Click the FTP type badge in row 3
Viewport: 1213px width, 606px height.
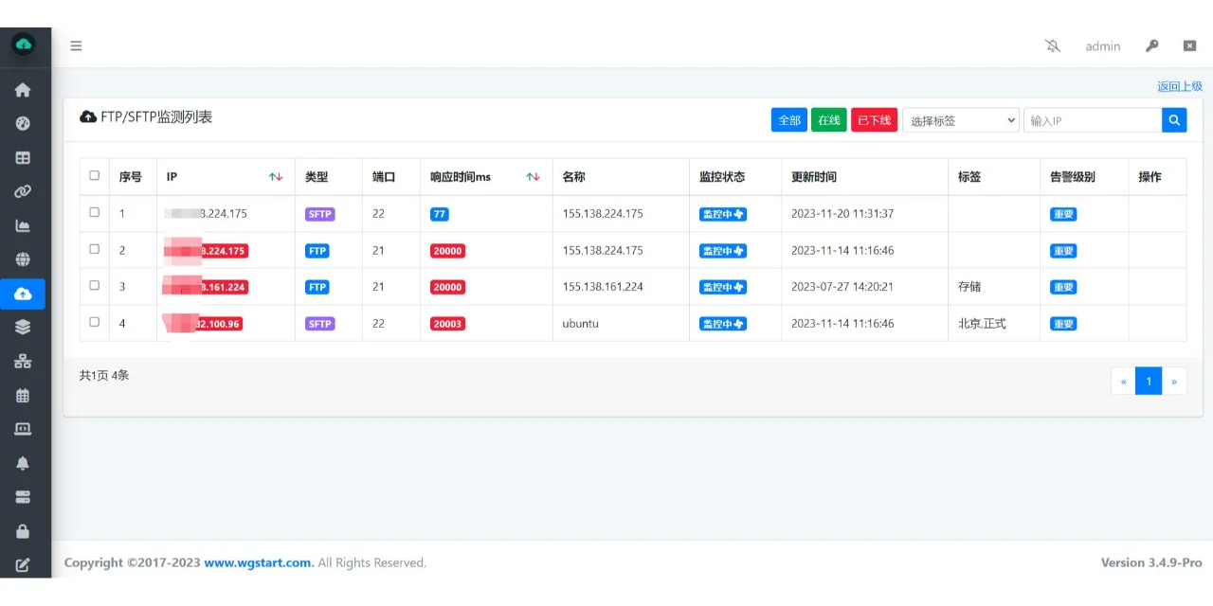coord(317,287)
